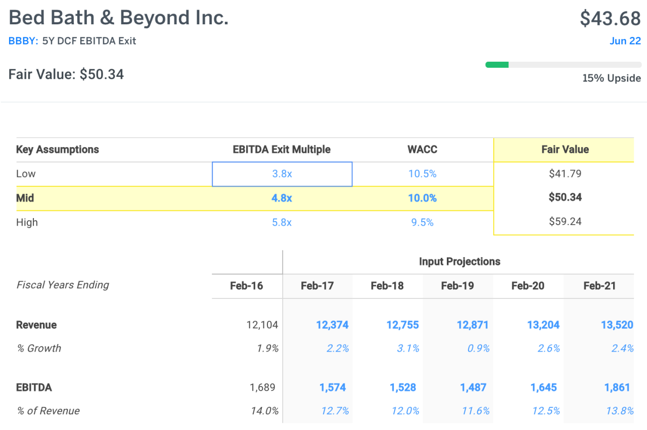
Task: Click Feb-17 revenue growth 2.2%
Action: point(338,348)
